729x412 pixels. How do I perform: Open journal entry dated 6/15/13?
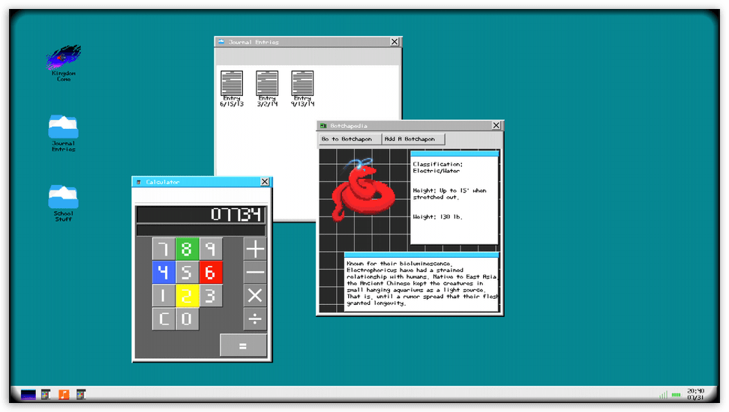[x=230, y=84]
